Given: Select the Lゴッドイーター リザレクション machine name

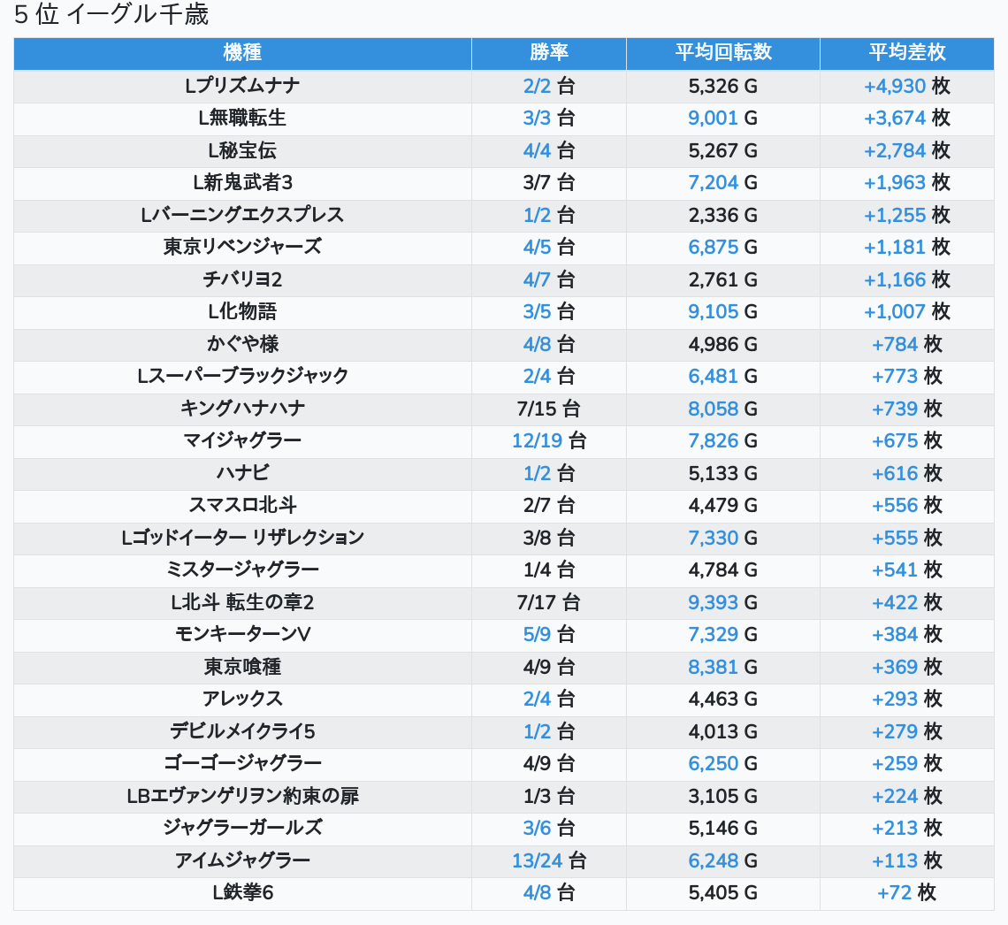Looking at the screenshot, I should click(242, 538).
